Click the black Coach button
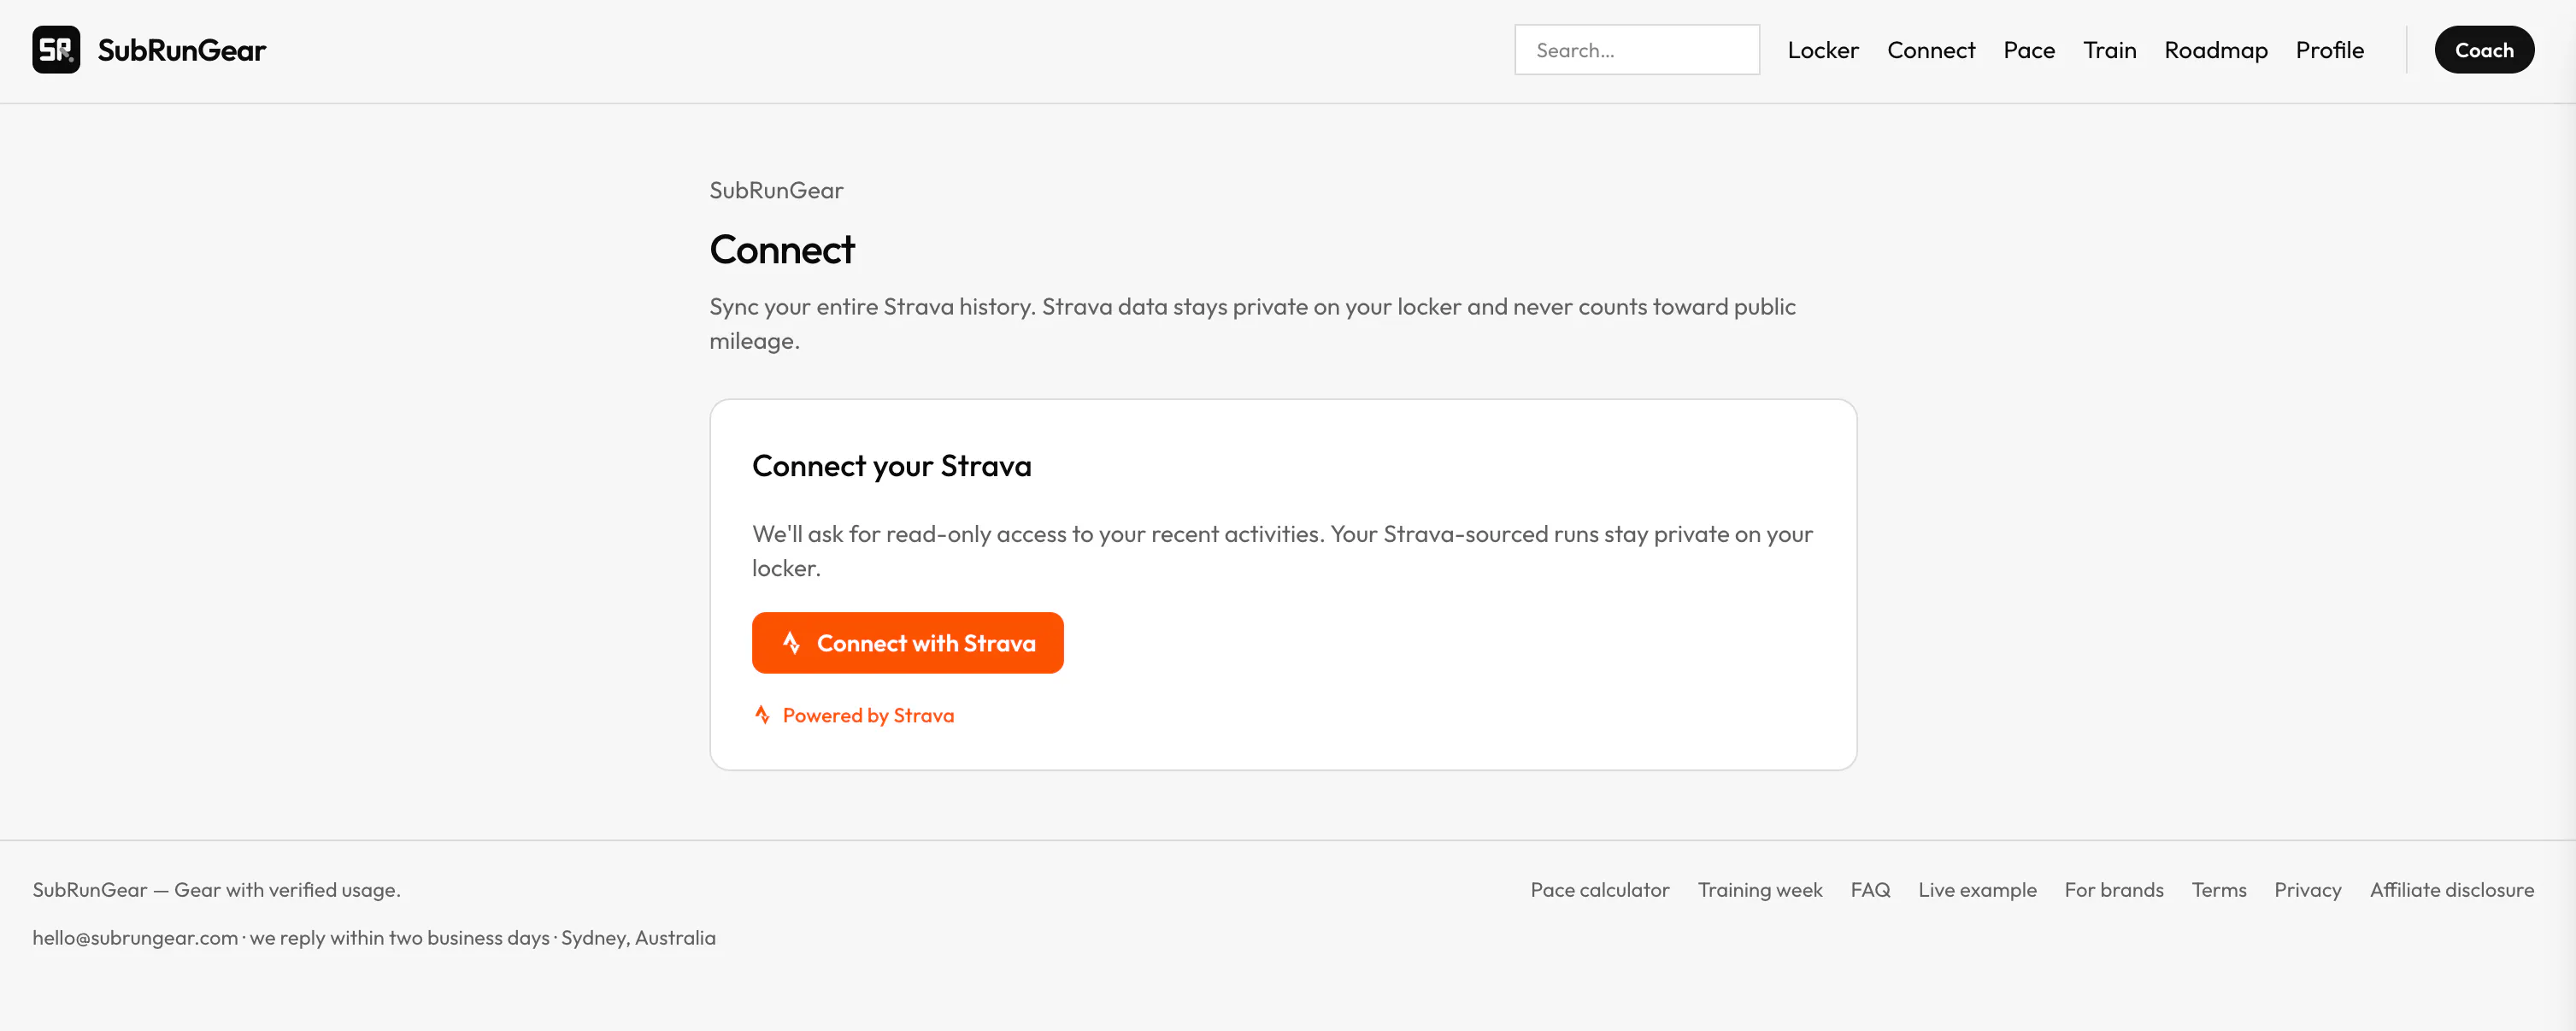2576x1031 pixels. coord(2483,50)
